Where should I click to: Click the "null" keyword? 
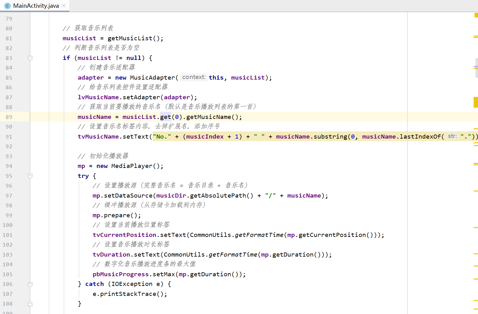134,58
